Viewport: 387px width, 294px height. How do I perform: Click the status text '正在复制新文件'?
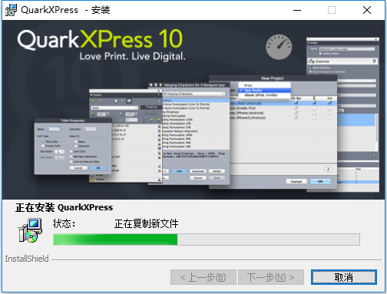(146, 223)
